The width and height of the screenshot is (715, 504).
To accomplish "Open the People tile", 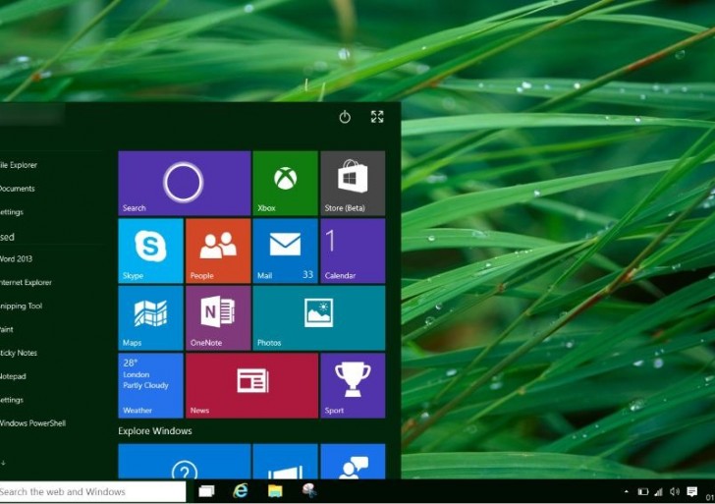I will (218, 251).
